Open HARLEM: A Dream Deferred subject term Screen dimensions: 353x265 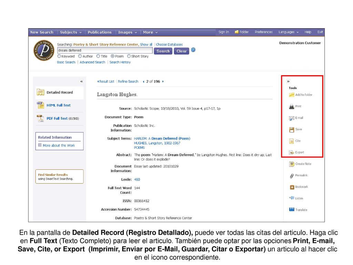point(162,139)
